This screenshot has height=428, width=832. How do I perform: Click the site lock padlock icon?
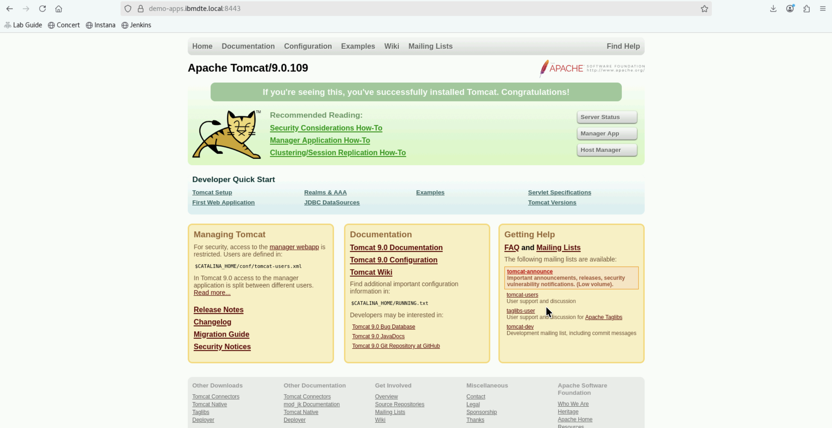(x=141, y=9)
